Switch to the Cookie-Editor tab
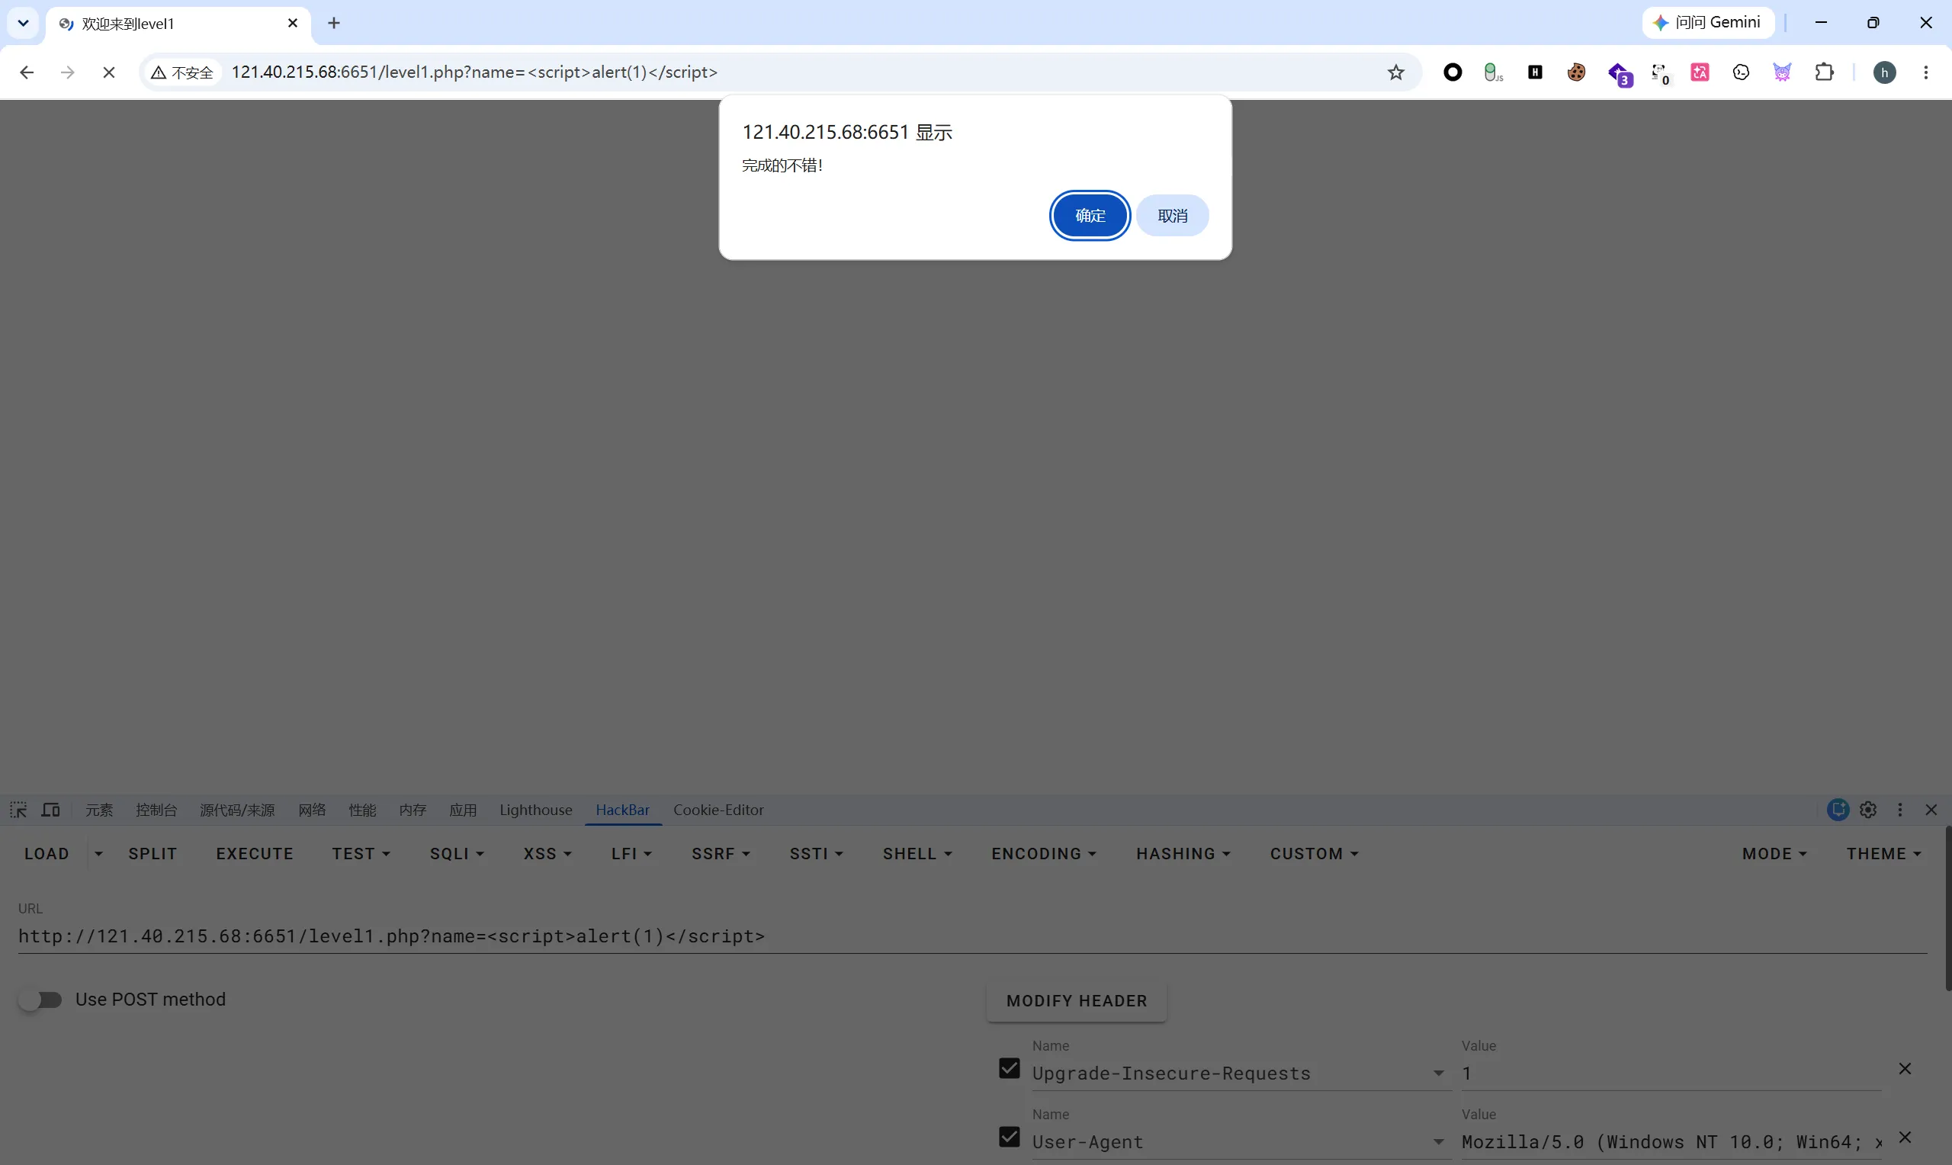1952x1165 pixels. (718, 810)
